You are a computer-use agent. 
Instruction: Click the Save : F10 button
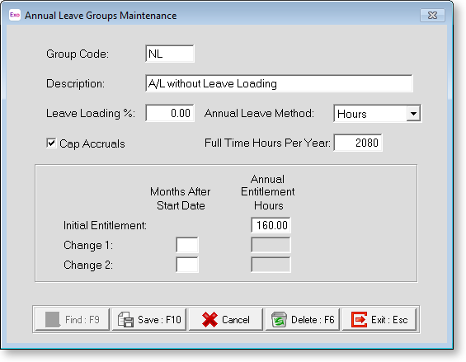[149, 319]
